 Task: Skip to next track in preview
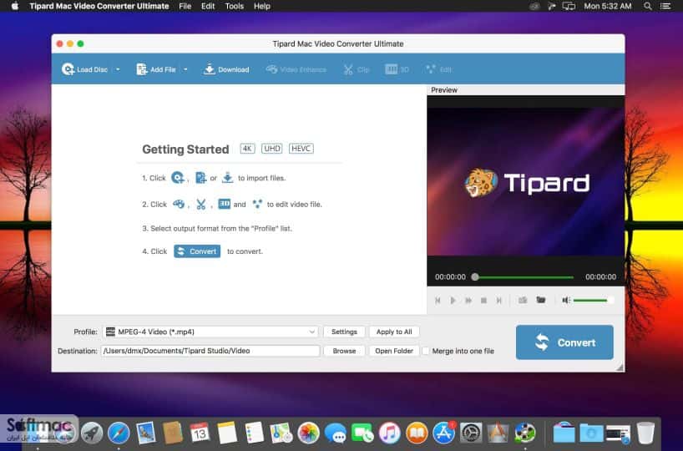coord(498,300)
